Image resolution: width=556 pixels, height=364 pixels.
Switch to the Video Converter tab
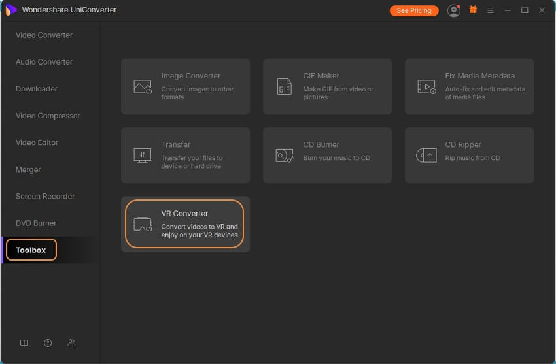click(44, 35)
